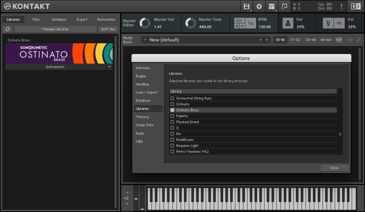Adjust the Master Vol knob
The width and height of the screenshot is (365, 212).
pos(145,23)
